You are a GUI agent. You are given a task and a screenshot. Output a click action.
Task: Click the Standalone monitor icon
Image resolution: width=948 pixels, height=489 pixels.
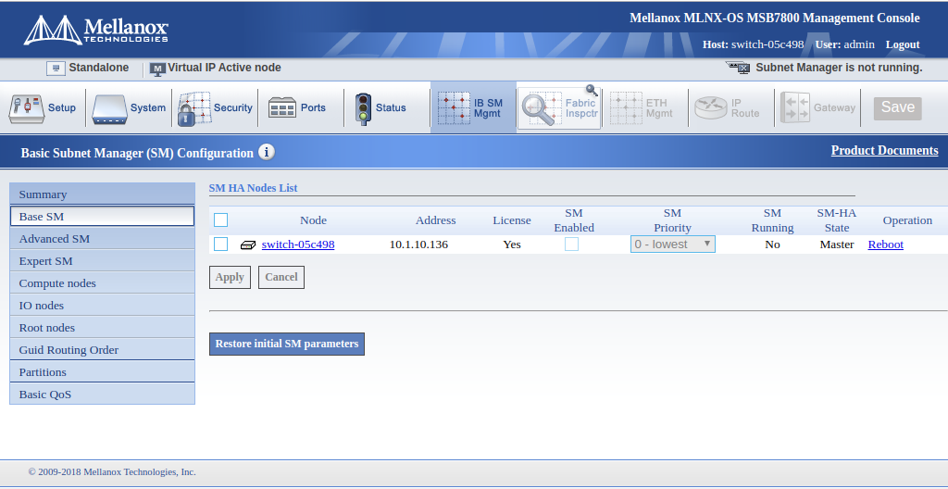[x=56, y=69]
